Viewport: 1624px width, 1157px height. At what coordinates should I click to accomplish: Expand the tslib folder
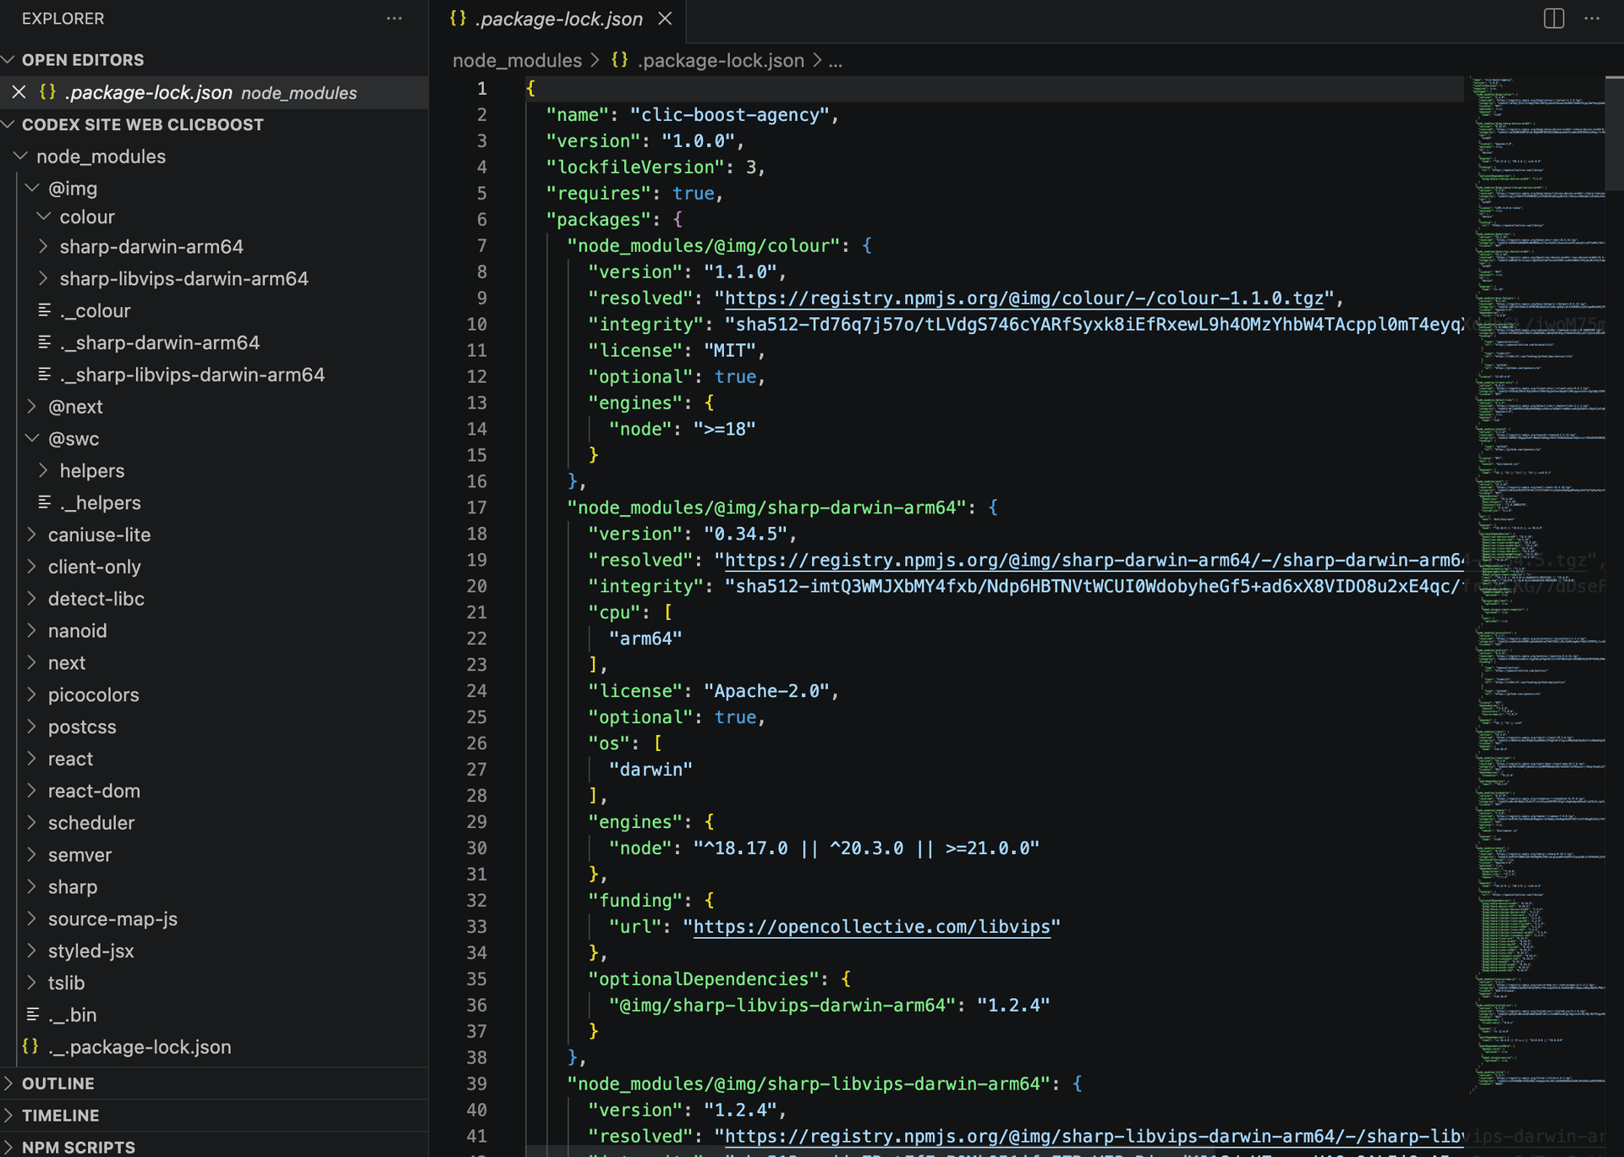click(x=33, y=983)
